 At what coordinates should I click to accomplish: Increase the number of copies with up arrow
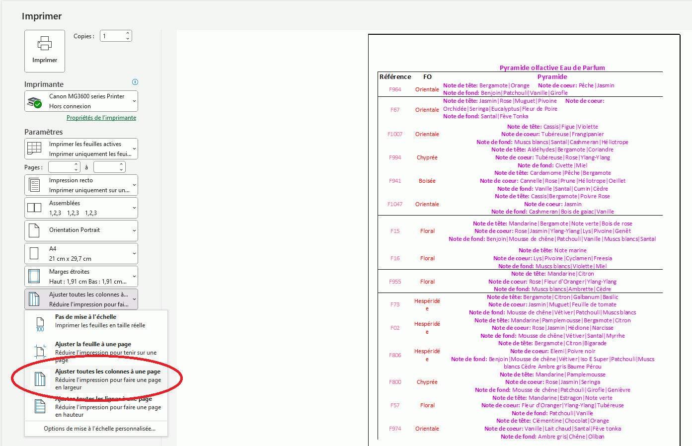(x=128, y=33)
